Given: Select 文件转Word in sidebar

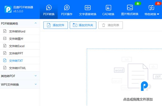Looking at the screenshot, I should (x=20, y=31).
